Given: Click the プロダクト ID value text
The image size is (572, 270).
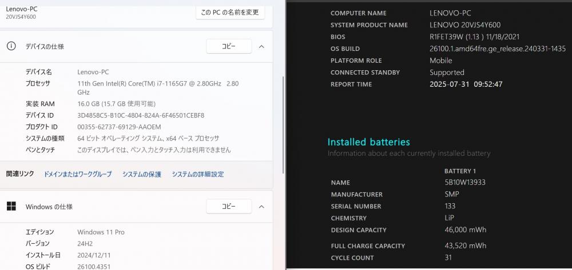Looking at the screenshot, I should click(119, 127).
